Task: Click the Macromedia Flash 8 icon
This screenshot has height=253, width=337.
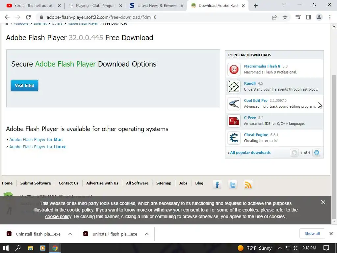Action: tap(234, 70)
